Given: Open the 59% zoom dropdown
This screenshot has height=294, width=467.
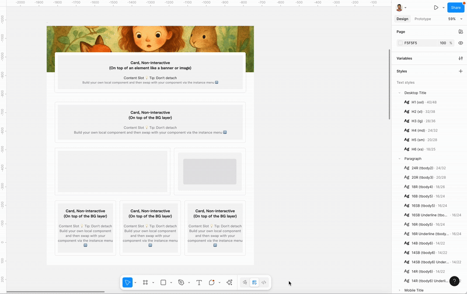Looking at the screenshot, I should (454, 19).
